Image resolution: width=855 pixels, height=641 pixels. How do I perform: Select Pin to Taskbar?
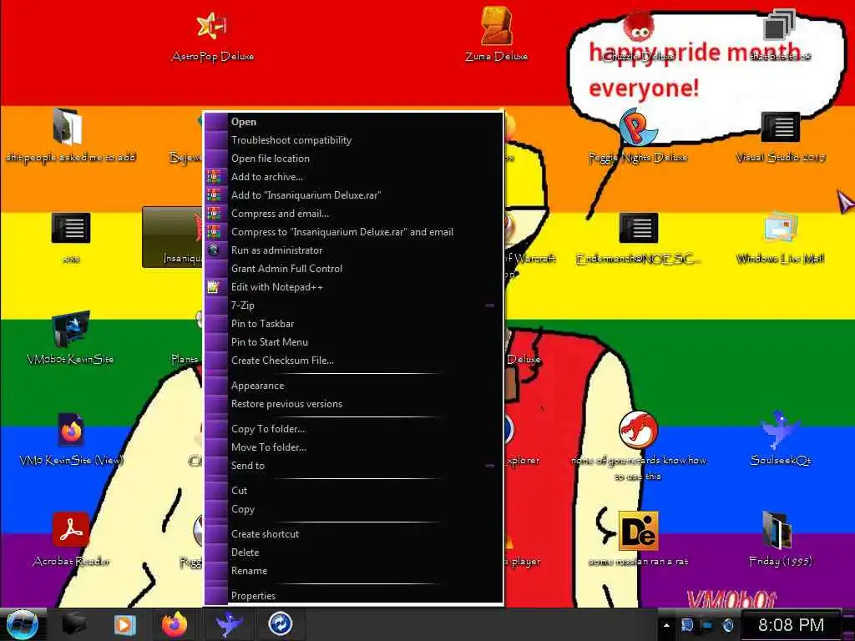353,324
